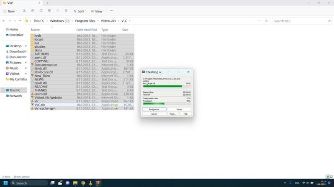Click VideoLAN in the address path
The image size is (334, 187).
pyautogui.click(x=108, y=21)
